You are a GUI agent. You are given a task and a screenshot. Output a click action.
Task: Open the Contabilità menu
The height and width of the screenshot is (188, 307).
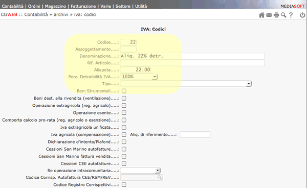coord(12,6)
